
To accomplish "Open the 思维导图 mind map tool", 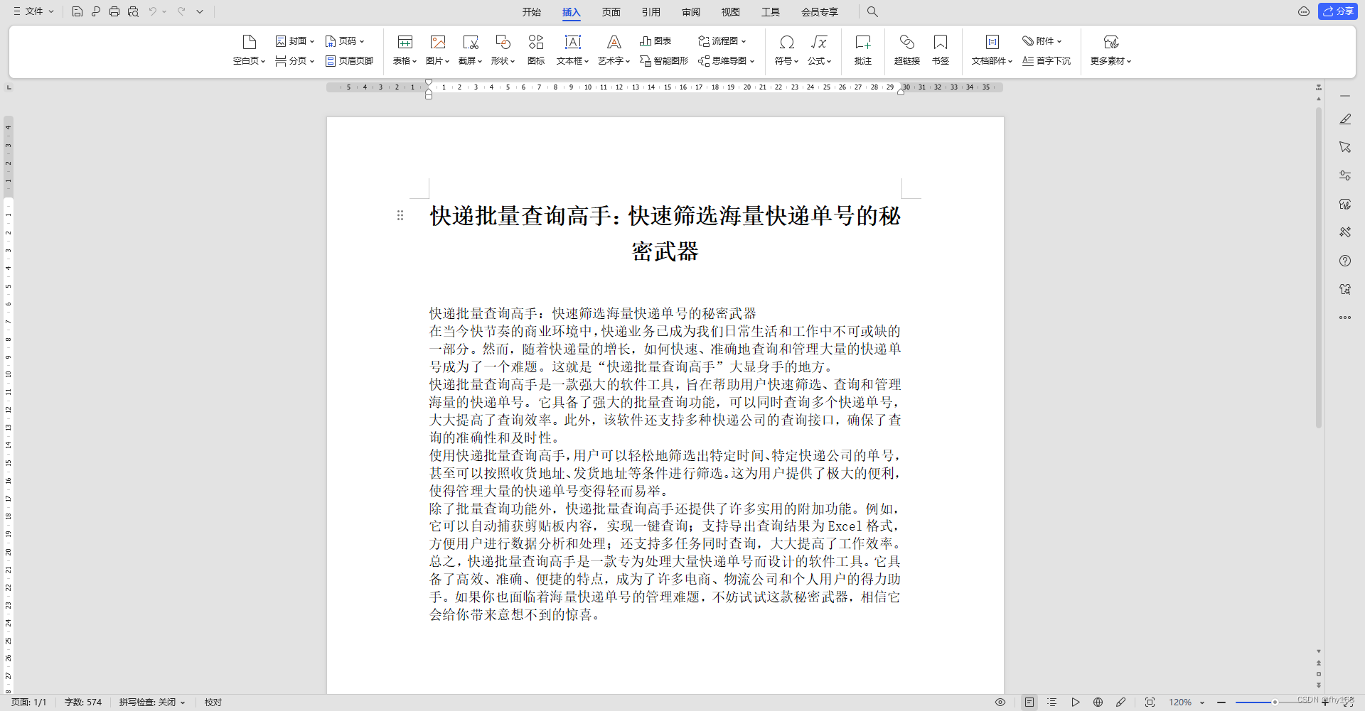I will pyautogui.click(x=726, y=61).
